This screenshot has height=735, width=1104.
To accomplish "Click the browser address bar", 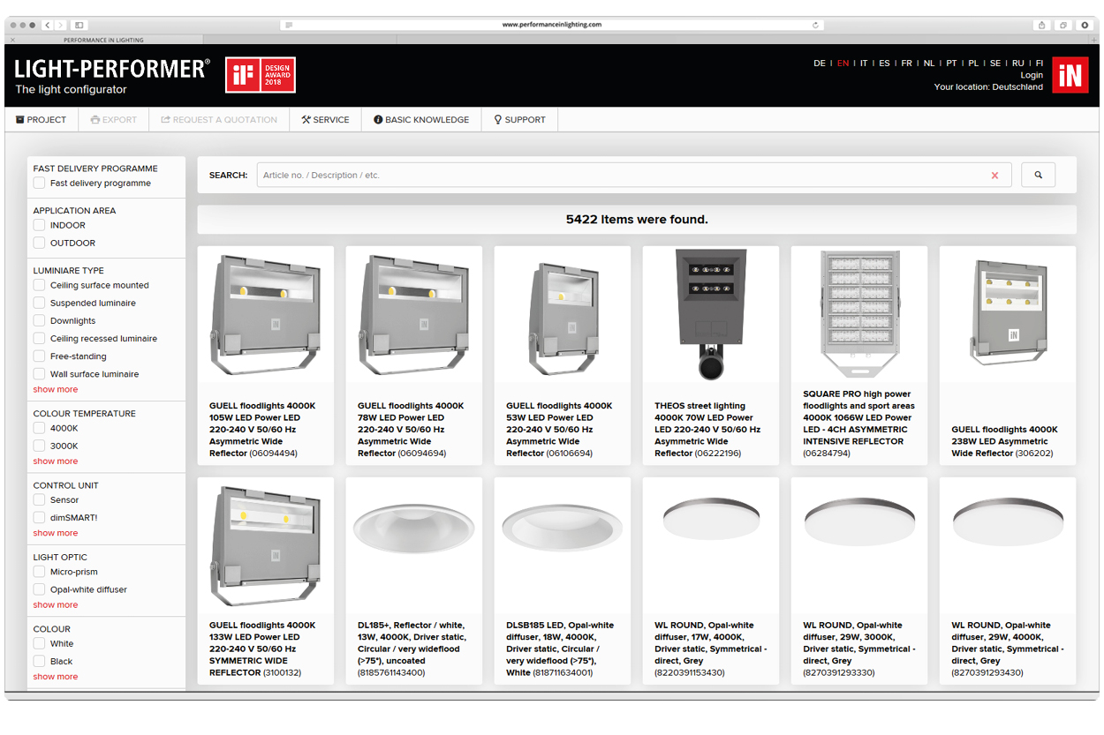I will click(552, 25).
